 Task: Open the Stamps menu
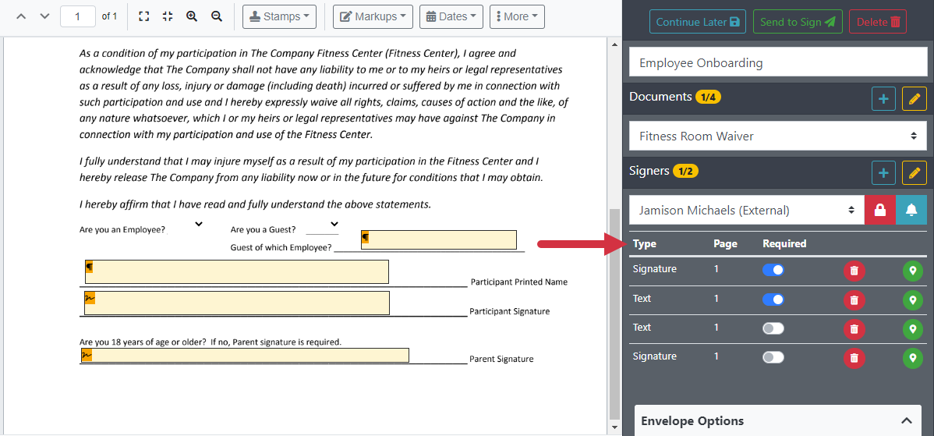(x=279, y=16)
